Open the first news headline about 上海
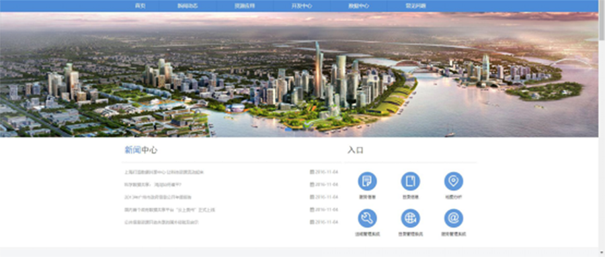 pos(164,172)
